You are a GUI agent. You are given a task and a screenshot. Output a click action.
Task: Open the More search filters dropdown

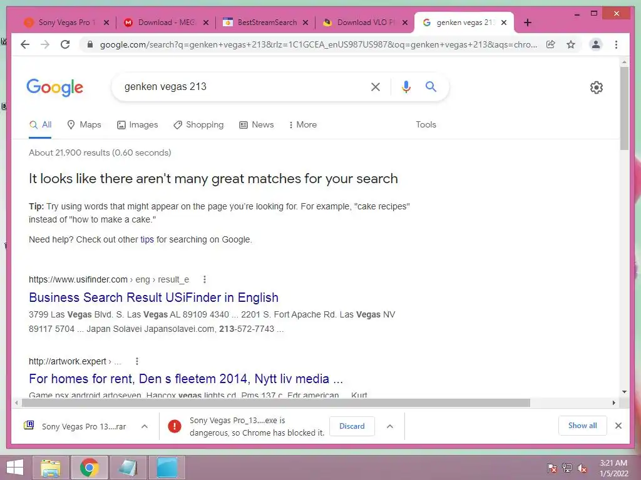pos(303,125)
